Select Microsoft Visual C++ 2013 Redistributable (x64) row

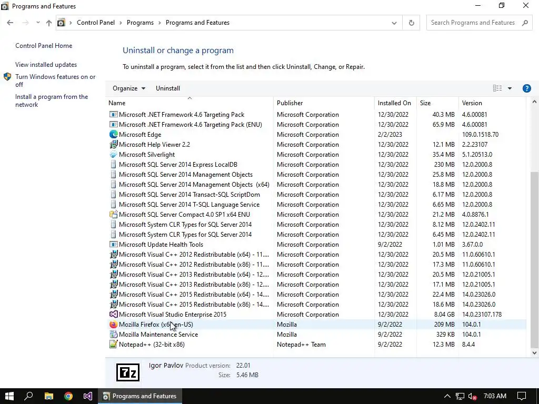pos(316,275)
